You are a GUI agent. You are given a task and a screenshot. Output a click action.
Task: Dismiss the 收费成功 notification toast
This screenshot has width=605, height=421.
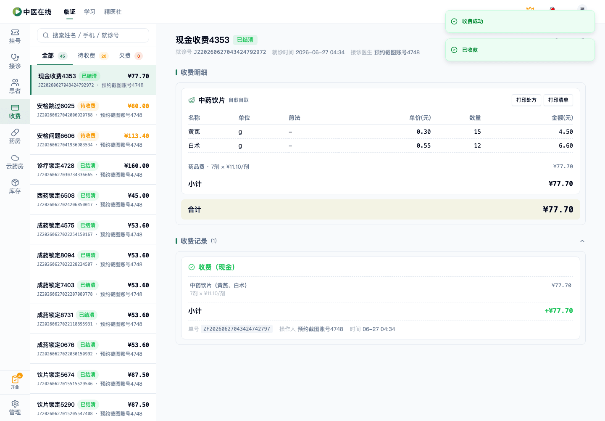click(520, 21)
